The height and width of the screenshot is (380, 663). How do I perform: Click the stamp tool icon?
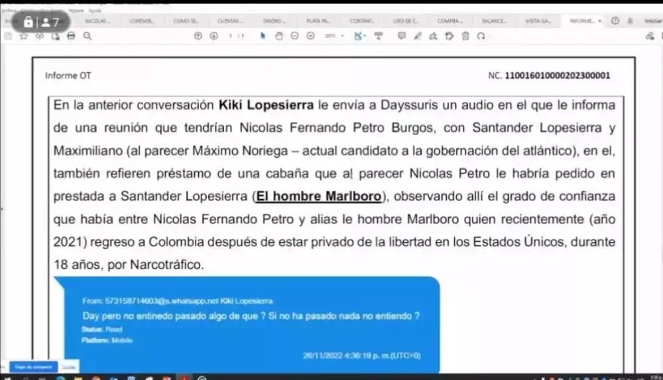click(x=450, y=36)
